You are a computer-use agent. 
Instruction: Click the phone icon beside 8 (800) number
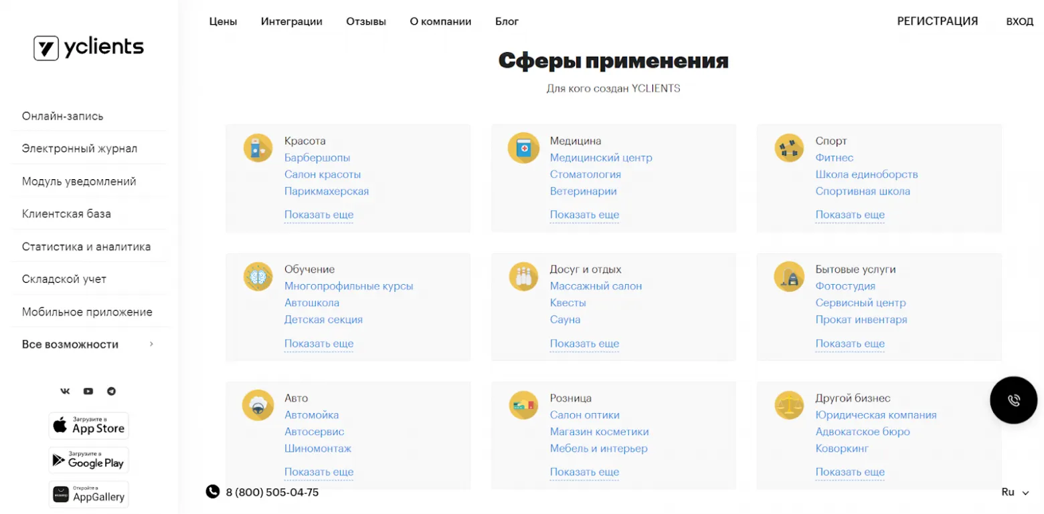[213, 492]
